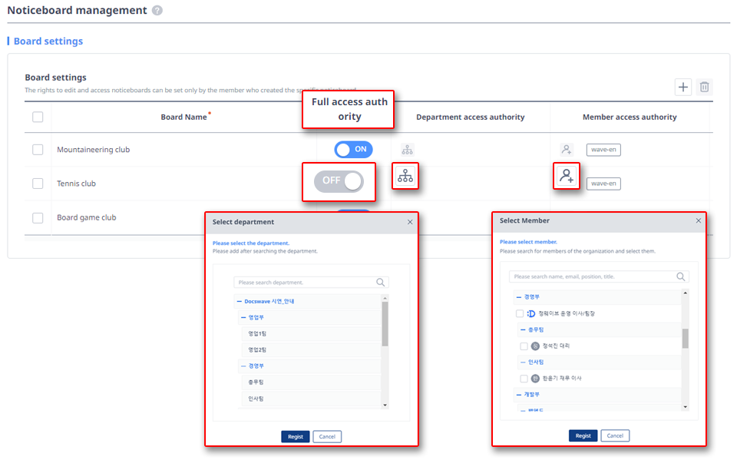The height and width of the screenshot is (460, 737).
Task: Tick the select-all checkbox in table header
Action: [38, 117]
